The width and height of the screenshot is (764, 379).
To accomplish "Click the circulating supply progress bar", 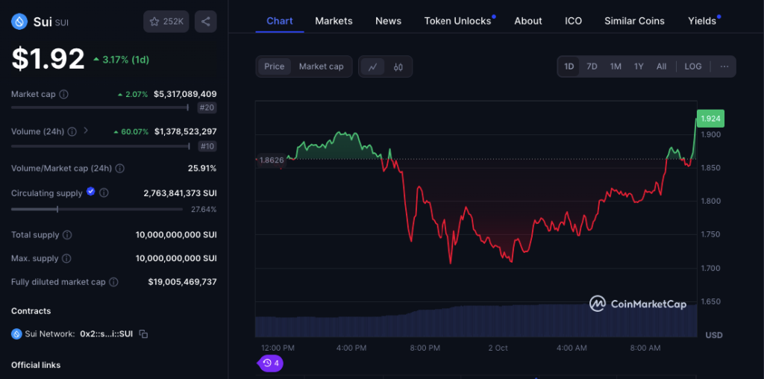I will coord(97,209).
